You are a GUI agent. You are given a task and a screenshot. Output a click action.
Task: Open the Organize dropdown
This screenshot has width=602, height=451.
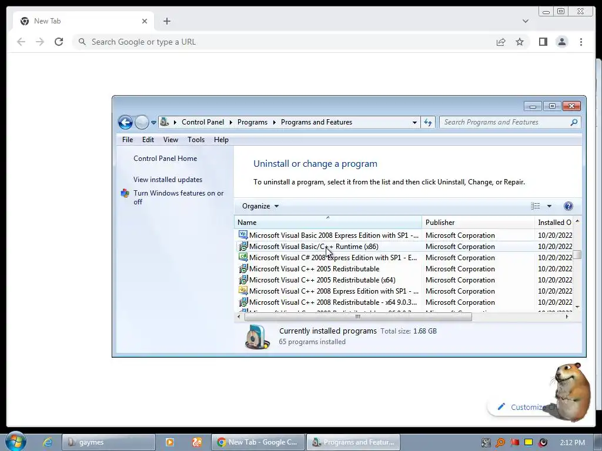tap(260, 206)
